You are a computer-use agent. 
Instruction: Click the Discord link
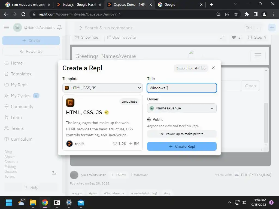coord(11,171)
